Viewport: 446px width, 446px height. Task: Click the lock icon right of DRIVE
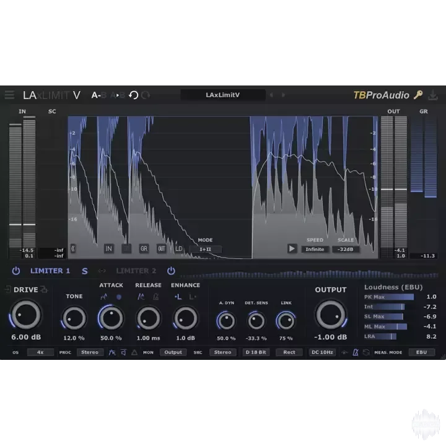point(44,289)
